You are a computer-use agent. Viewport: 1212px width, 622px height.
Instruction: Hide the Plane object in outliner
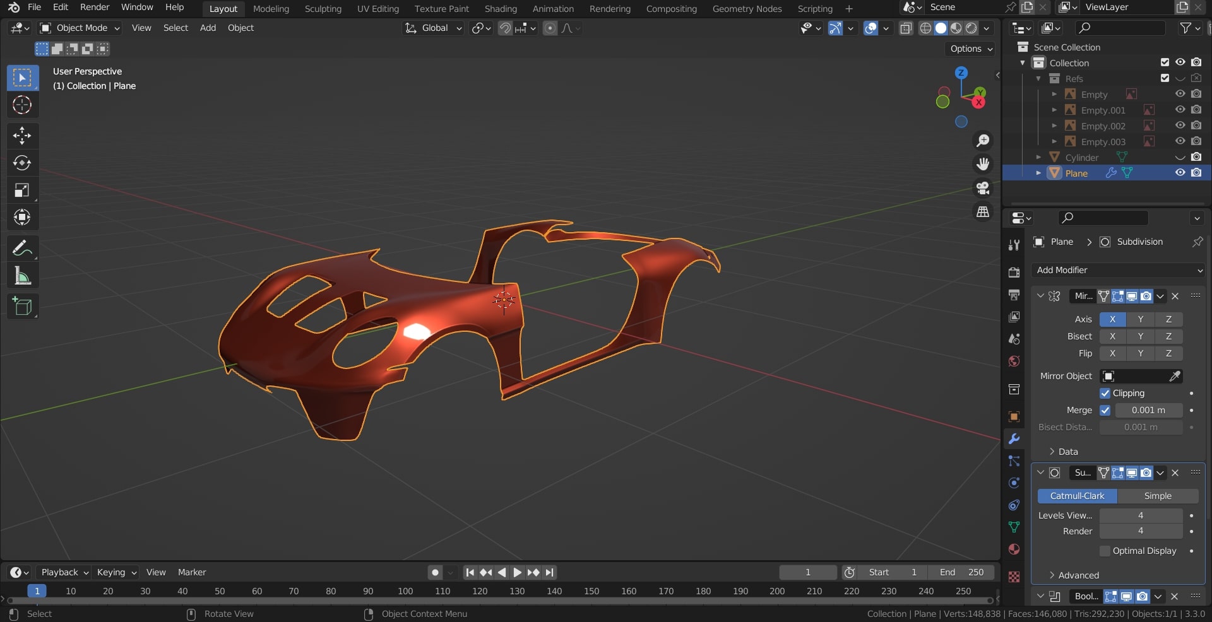click(x=1180, y=173)
